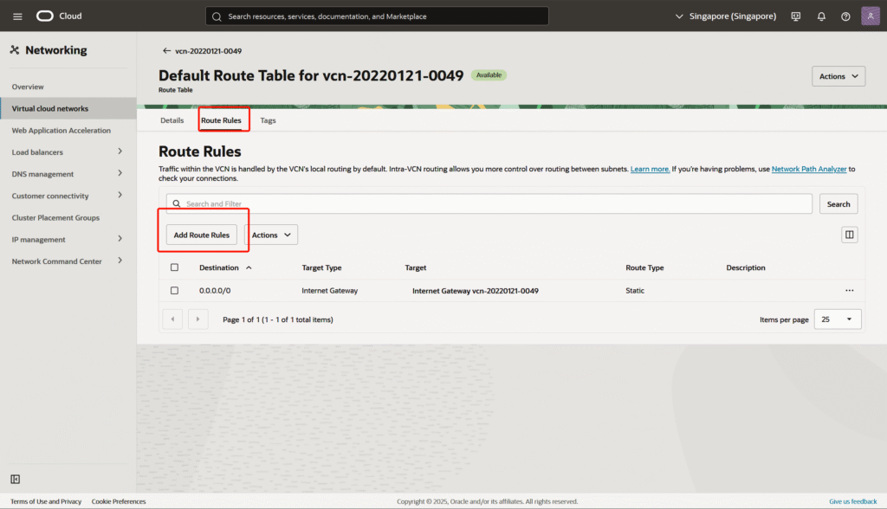Switch to the Tags tab
Screen dimensions: 887x509
click(268, 120)
